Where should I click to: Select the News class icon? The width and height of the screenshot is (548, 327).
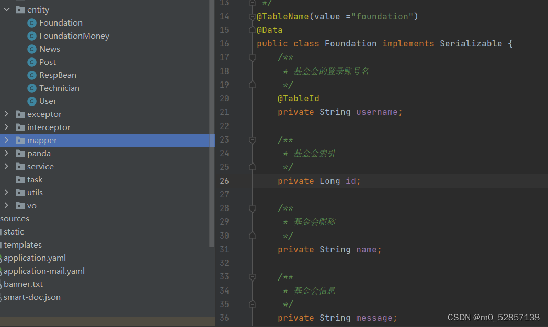click(31, 49)
